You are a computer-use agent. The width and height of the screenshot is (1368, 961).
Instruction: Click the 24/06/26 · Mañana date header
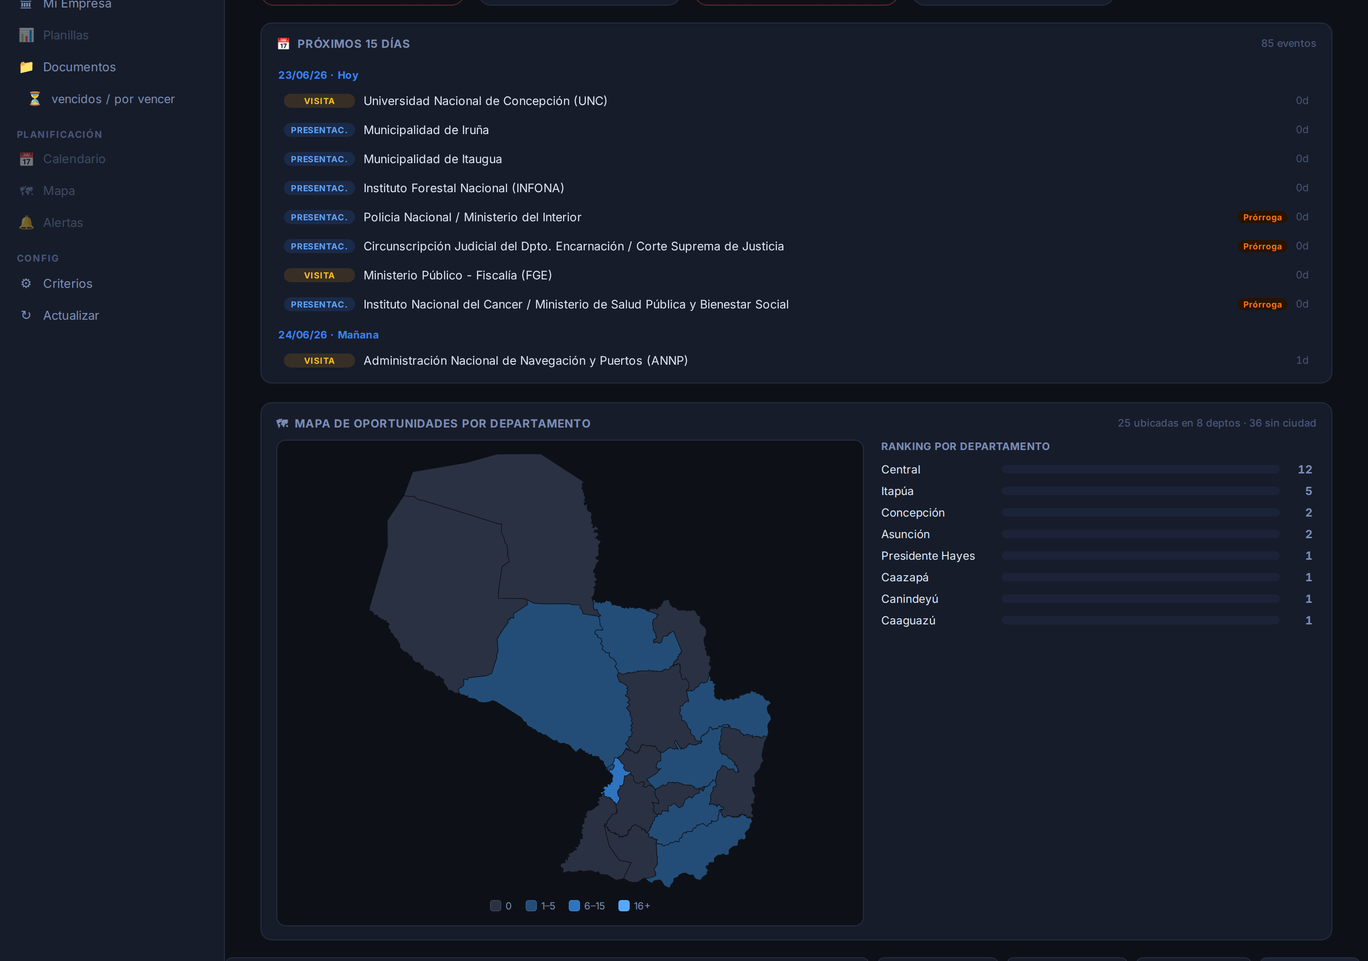(x=328, y=335)
